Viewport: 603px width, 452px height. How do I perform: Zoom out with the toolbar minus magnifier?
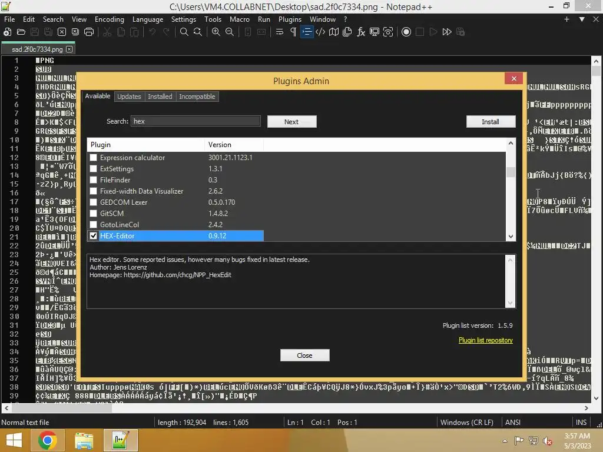click(229, 32)
